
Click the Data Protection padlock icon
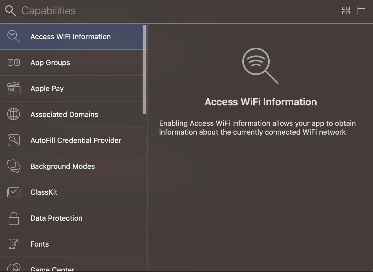(14, 218)
